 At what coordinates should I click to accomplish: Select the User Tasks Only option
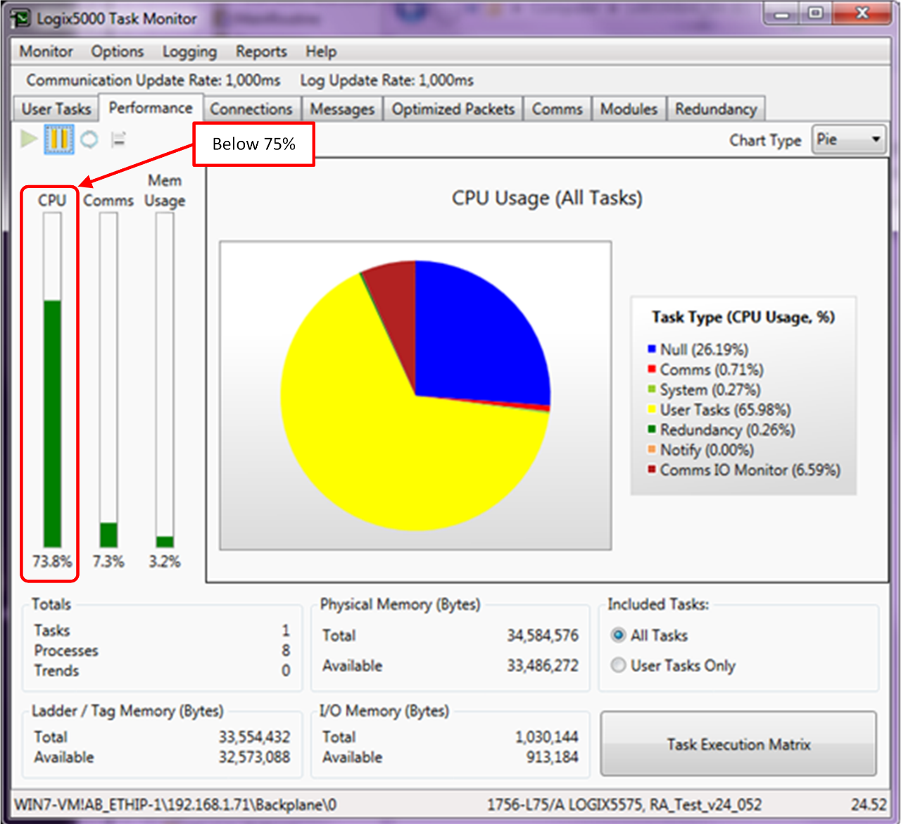pos(618,666)
